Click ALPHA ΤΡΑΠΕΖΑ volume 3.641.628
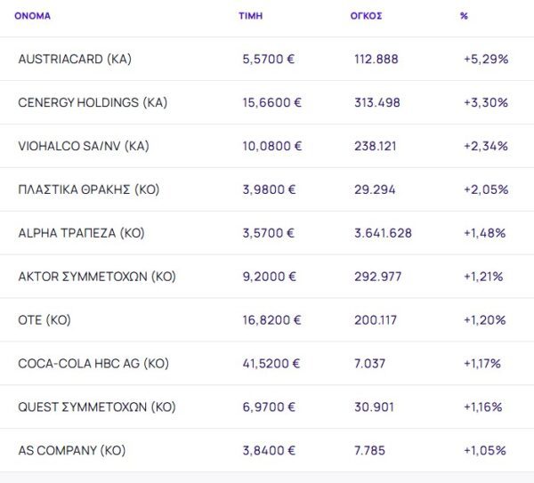This screenshot has width=534, height=483. coord(383,233)
